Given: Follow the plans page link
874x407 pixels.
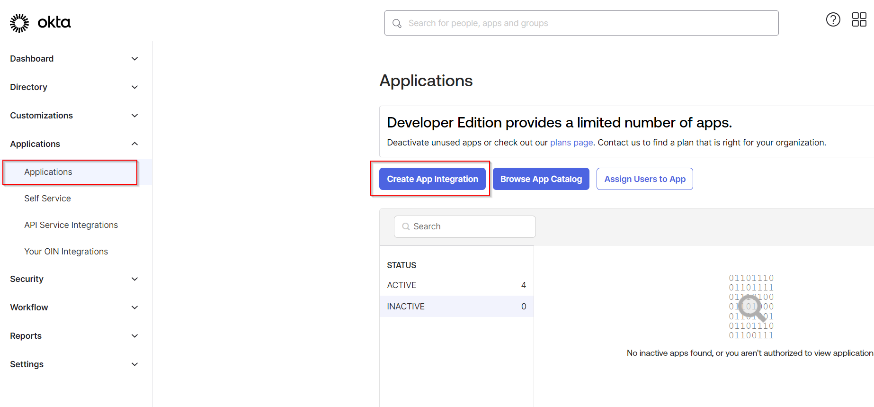Looking at the screenshot, I should (x=571, y=143).
